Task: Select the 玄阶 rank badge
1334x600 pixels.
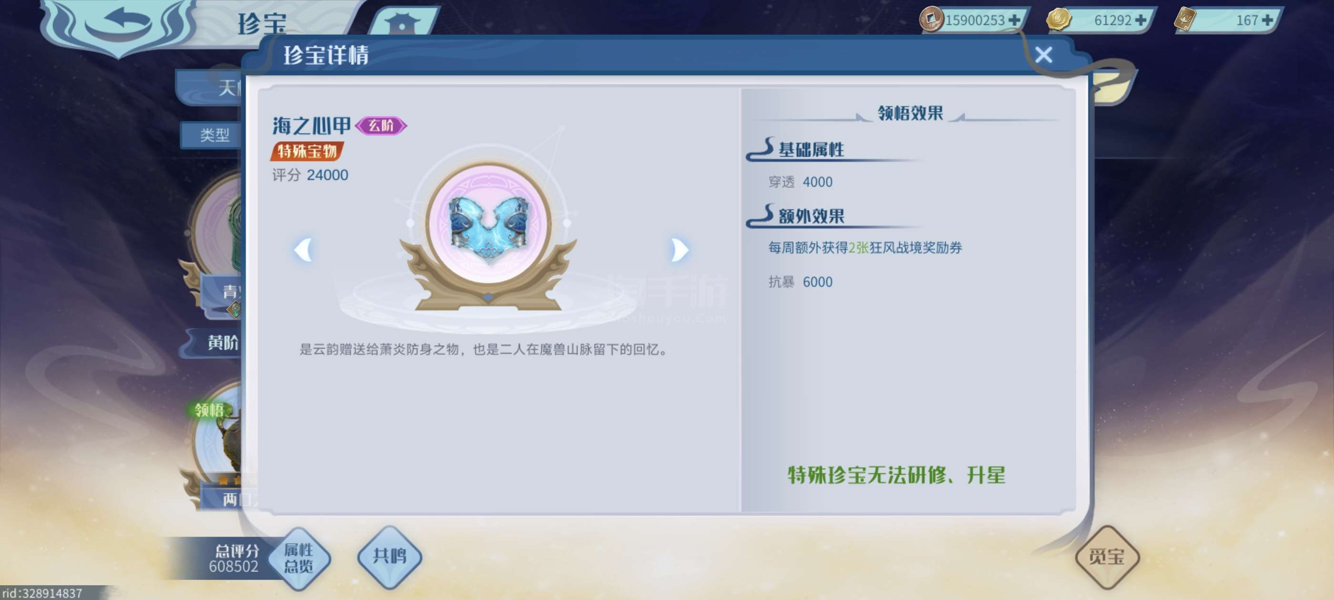Action: point(381,126)
